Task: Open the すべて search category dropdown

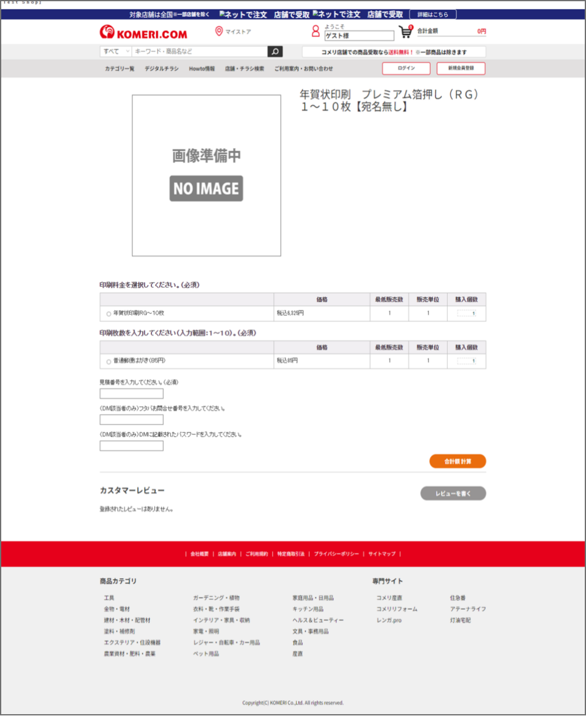Action: 115,52
